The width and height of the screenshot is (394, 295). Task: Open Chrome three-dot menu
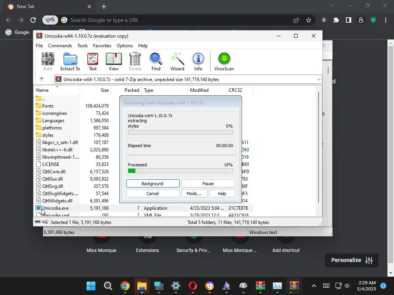click(386, 20)
